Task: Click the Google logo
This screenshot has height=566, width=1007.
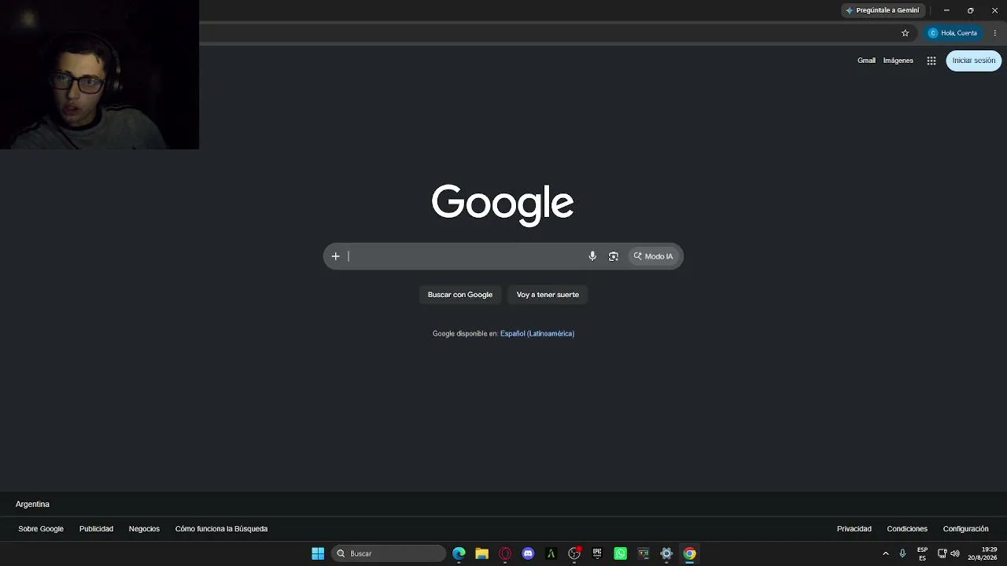Action: point(503,204)
